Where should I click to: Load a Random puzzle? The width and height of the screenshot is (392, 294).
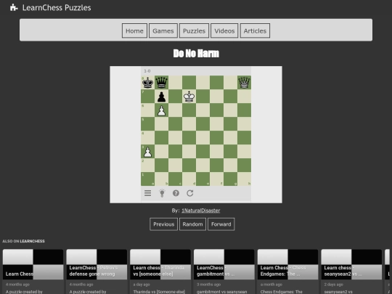click(192, 224)
